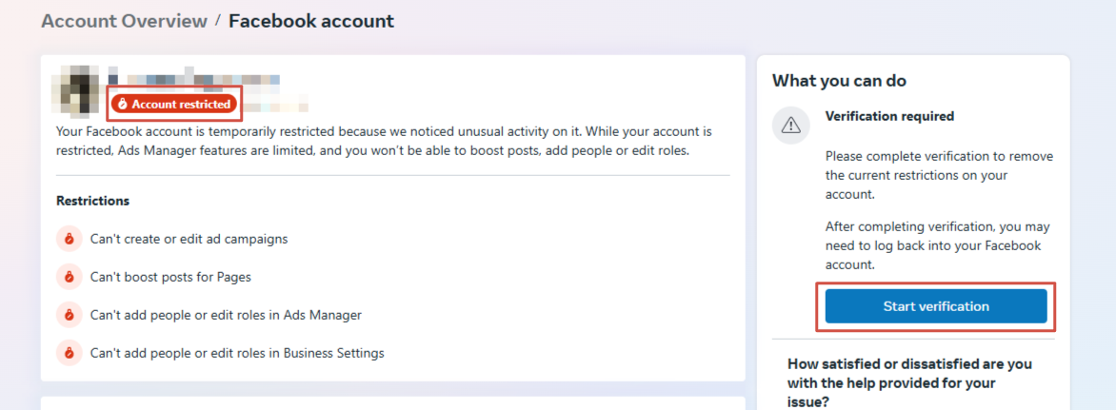Screen dimensions: 1116x410
Task: Click the "Verification required" heading
Action: coord(889,116)
